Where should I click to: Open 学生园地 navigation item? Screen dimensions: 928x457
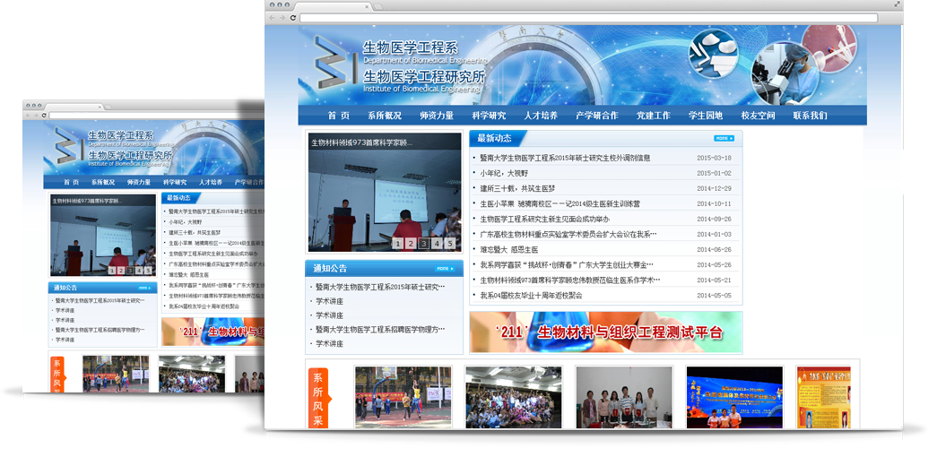[705, 116]
